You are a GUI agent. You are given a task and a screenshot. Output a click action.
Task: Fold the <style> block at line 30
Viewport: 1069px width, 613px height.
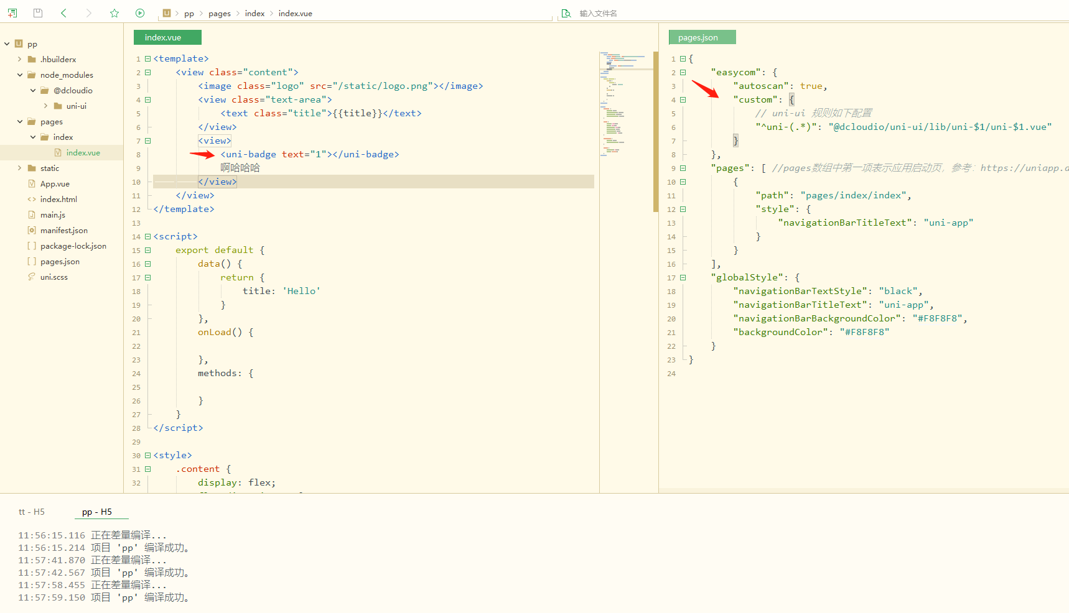click(x=148, y=455)
